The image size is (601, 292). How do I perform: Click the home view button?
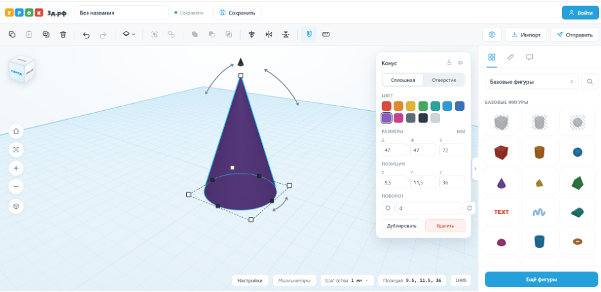pos(16,131)
